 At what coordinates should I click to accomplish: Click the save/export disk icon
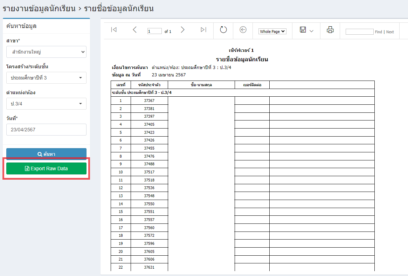303,30
